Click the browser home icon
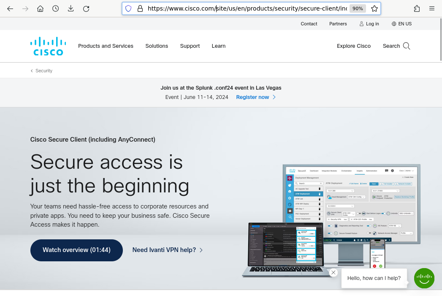This screenshot has height=296, width=442. coord(40,8)
